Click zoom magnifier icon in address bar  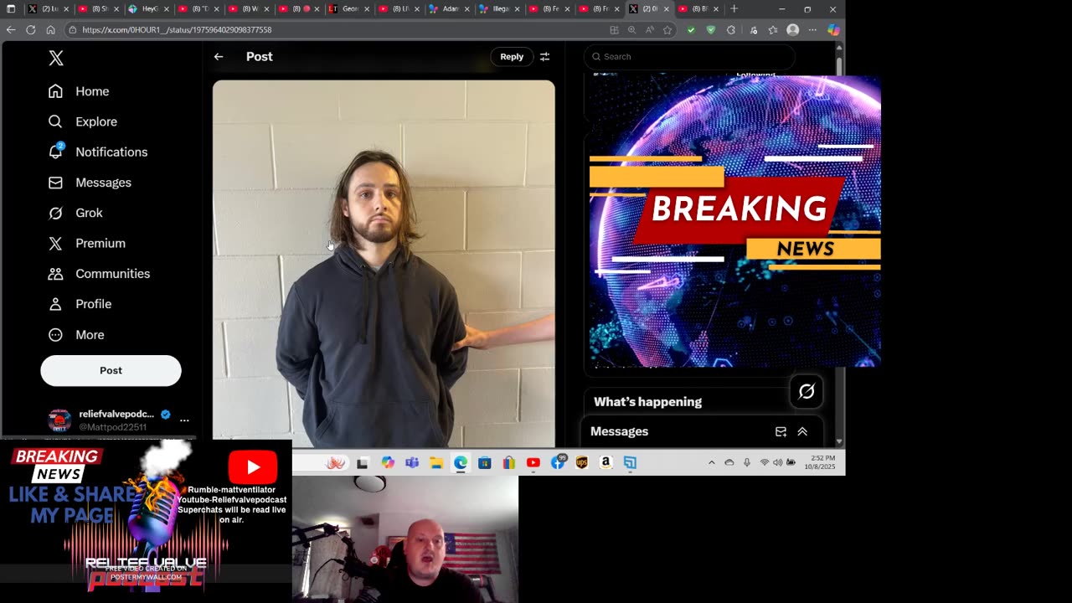(x=631, y=29)
